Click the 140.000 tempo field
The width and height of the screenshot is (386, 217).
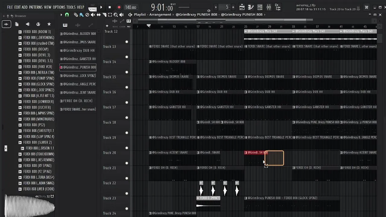pyautogui.click(x=131, y=7)
